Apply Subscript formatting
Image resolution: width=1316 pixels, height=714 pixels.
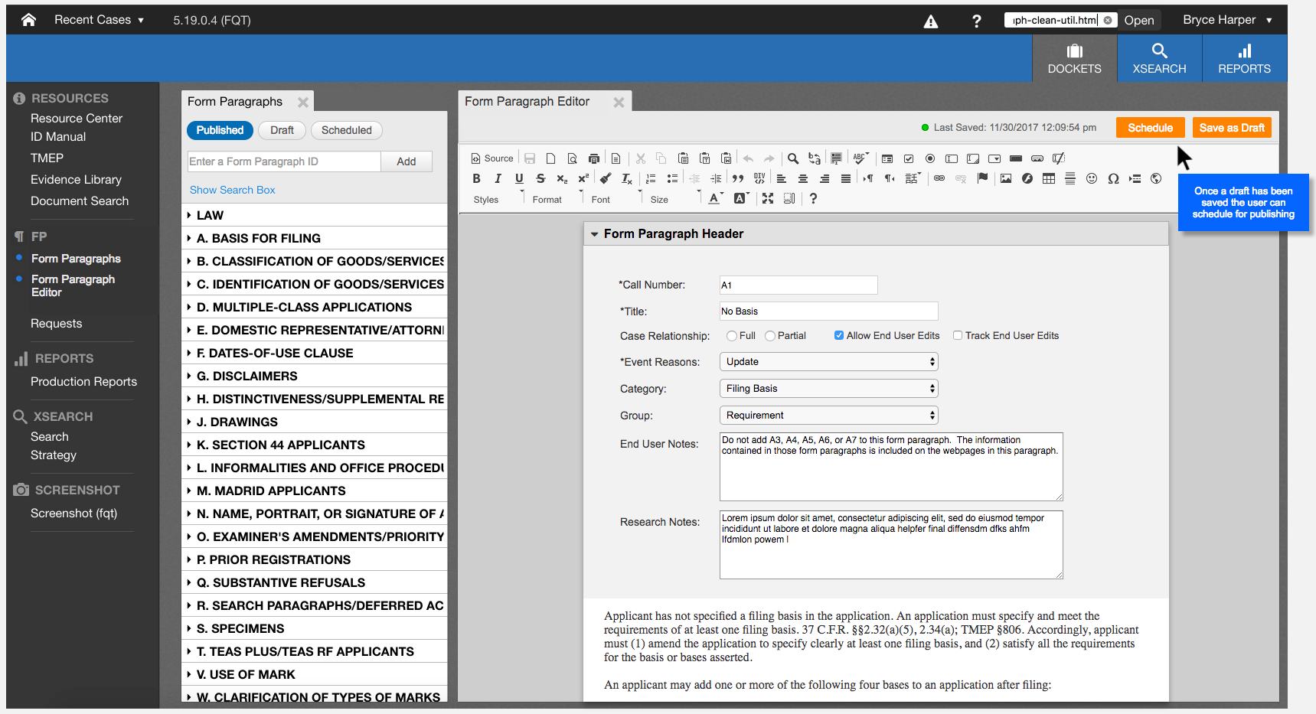pos(562,178)
